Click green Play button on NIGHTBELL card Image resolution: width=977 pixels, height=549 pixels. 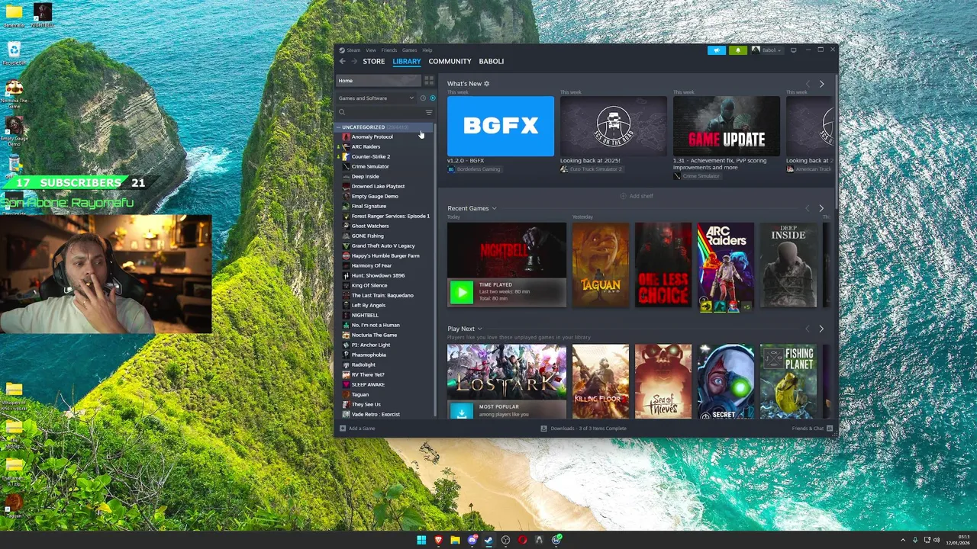click(461, 292)
